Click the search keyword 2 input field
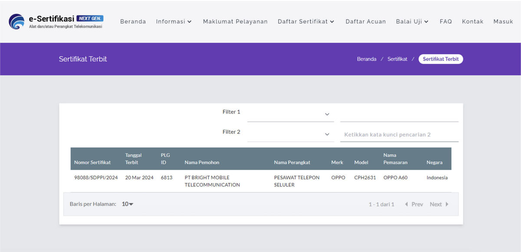 (399, 135)
